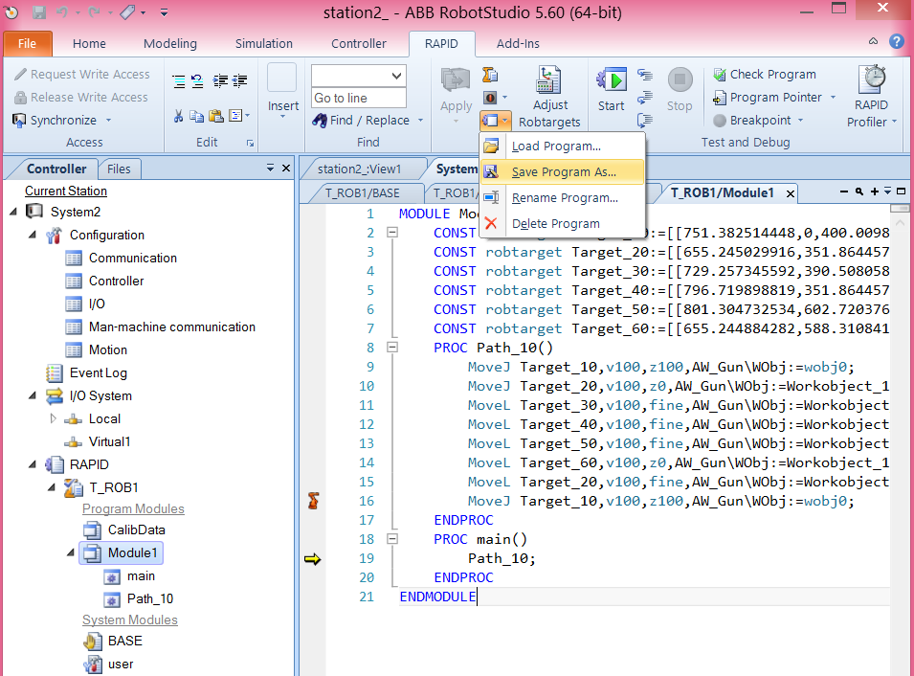Collapse the Configuration tree node

[x=32, y=235]
